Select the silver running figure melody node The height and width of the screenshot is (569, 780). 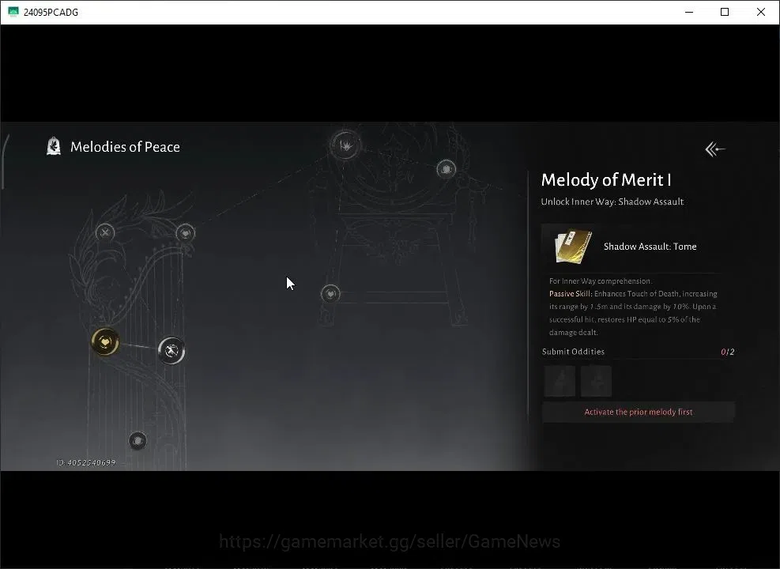(x=171, y=351)
